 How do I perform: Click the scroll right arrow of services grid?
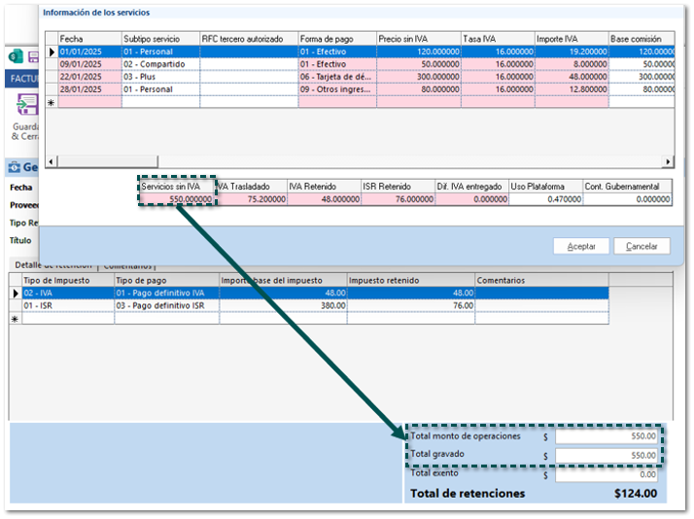[668, 161]
